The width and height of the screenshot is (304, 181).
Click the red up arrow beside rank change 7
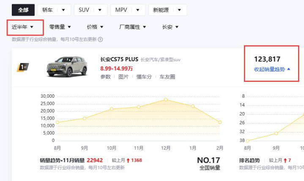[285, 160]
